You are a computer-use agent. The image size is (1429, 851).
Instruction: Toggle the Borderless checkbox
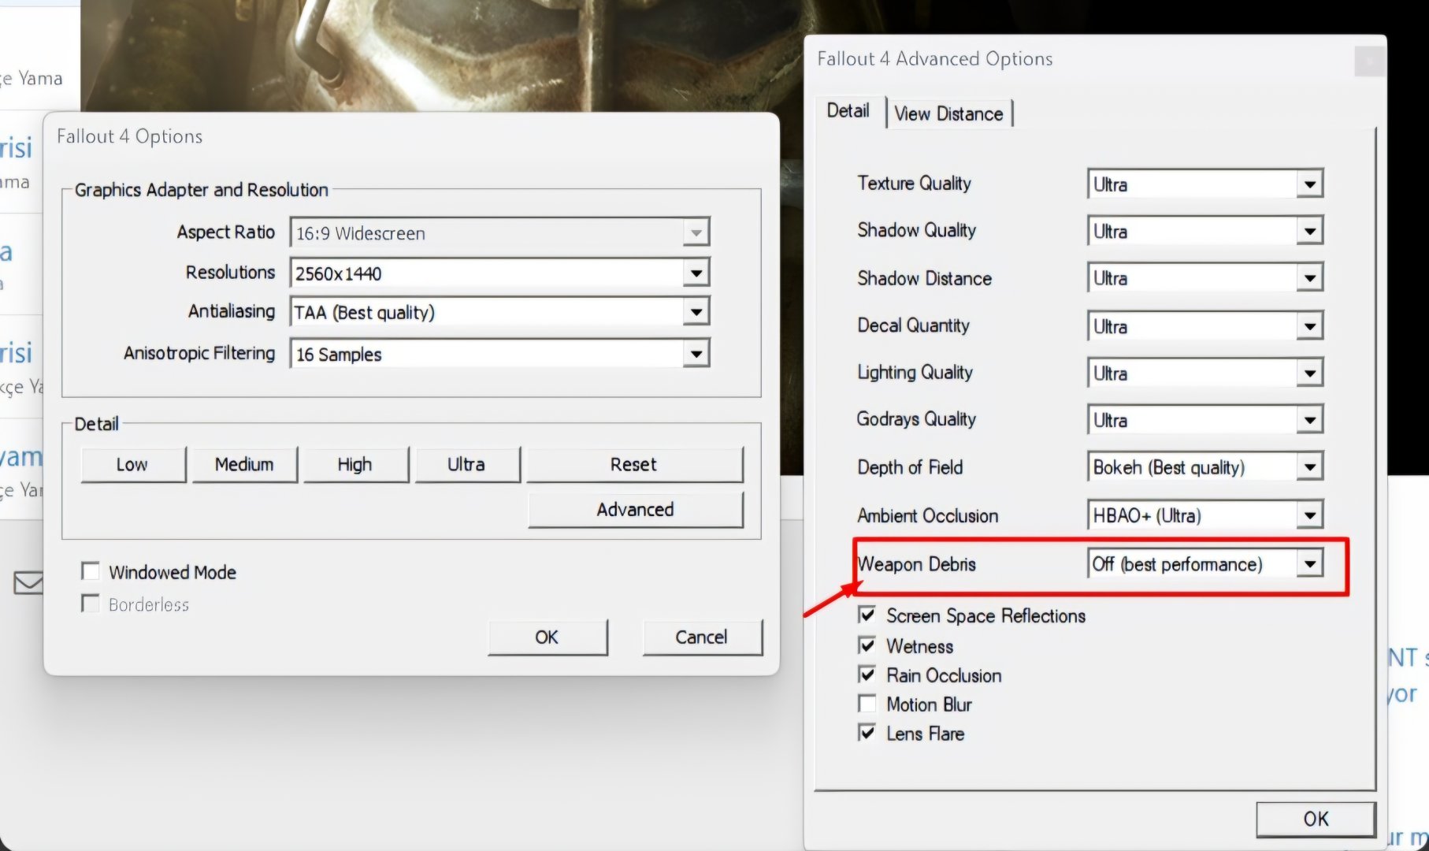[91, 604]
